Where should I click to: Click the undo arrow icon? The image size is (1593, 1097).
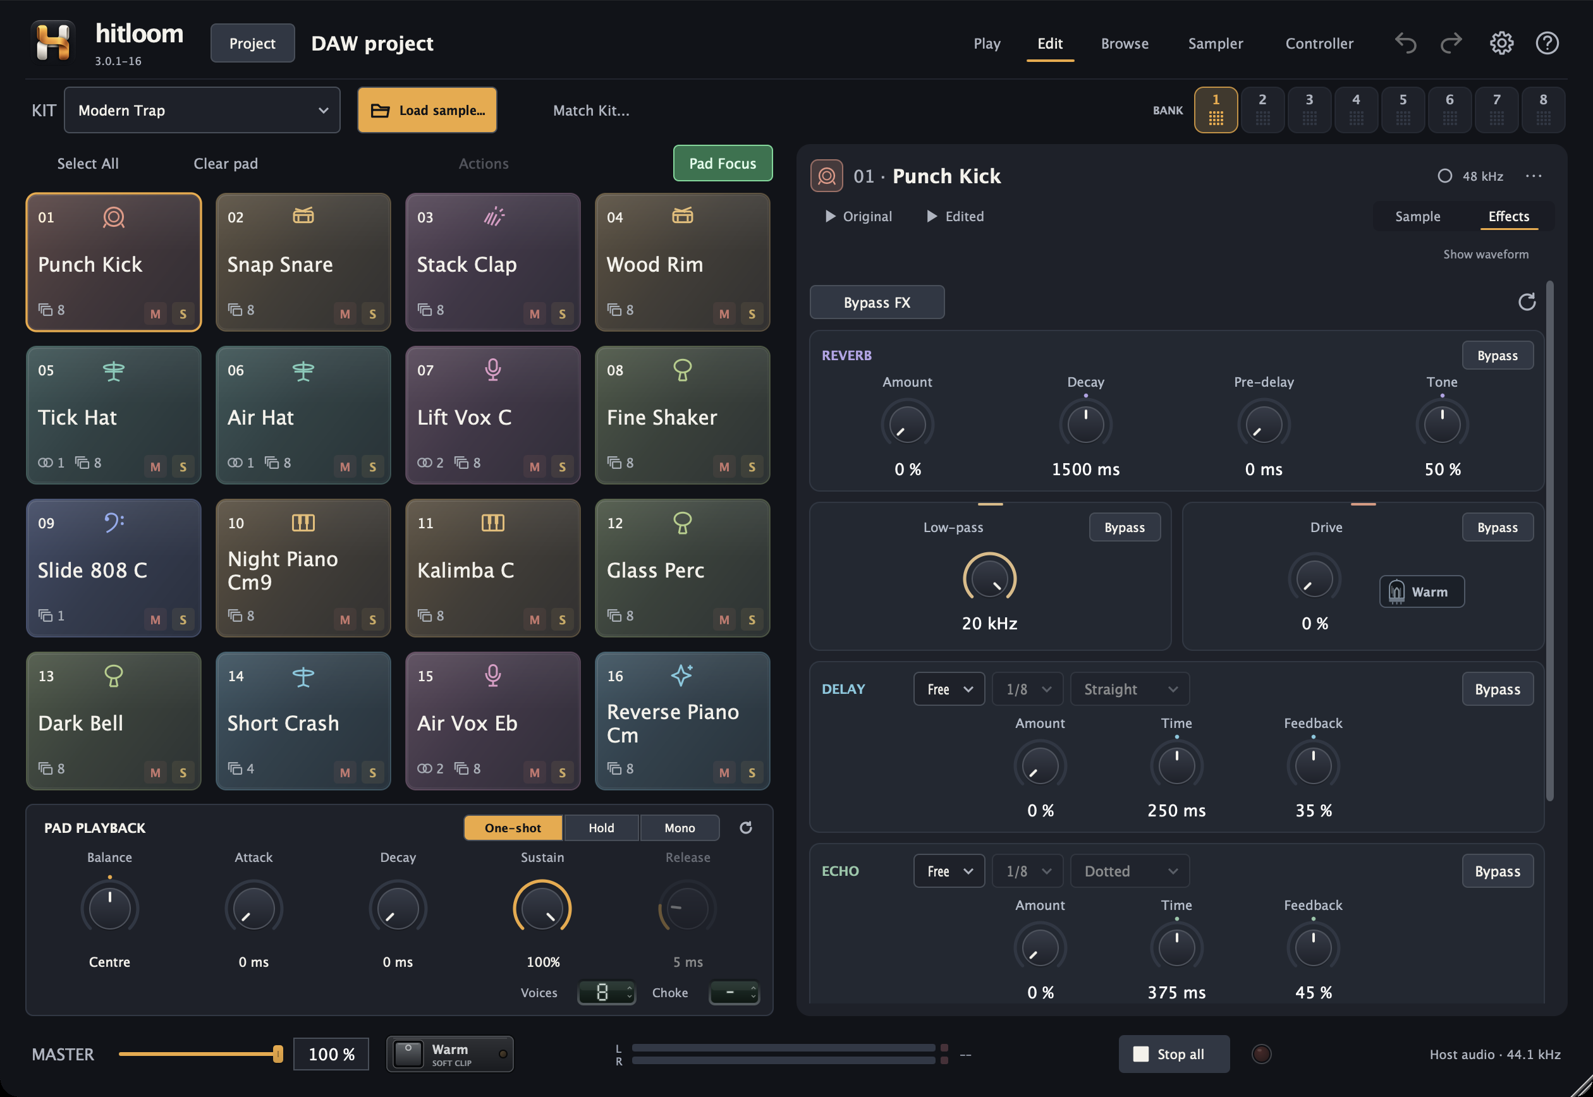click(1405, 44)
